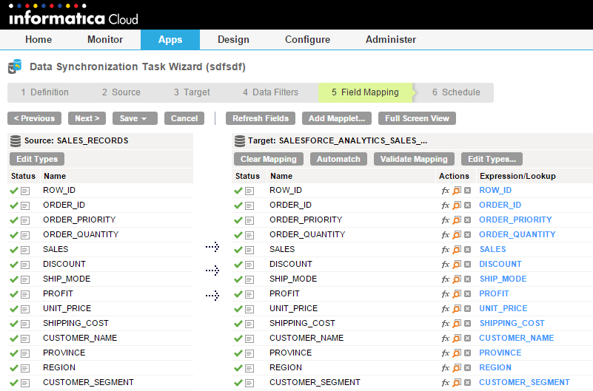
Task: Click the Data Synchronization task wizard icon
Action: [x=15, y=67]
